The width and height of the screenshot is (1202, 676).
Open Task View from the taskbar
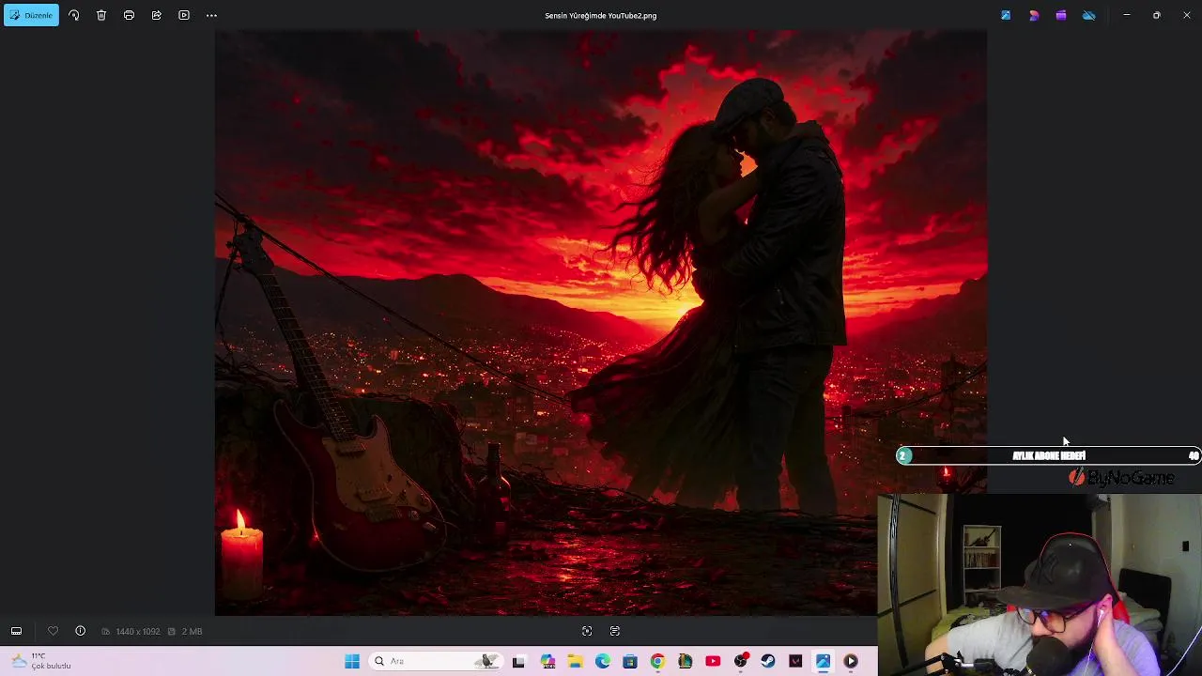pos(518,661)
